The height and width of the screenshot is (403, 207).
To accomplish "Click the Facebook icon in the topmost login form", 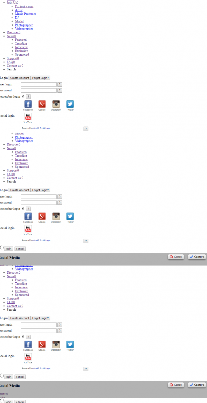I will 28,104.
